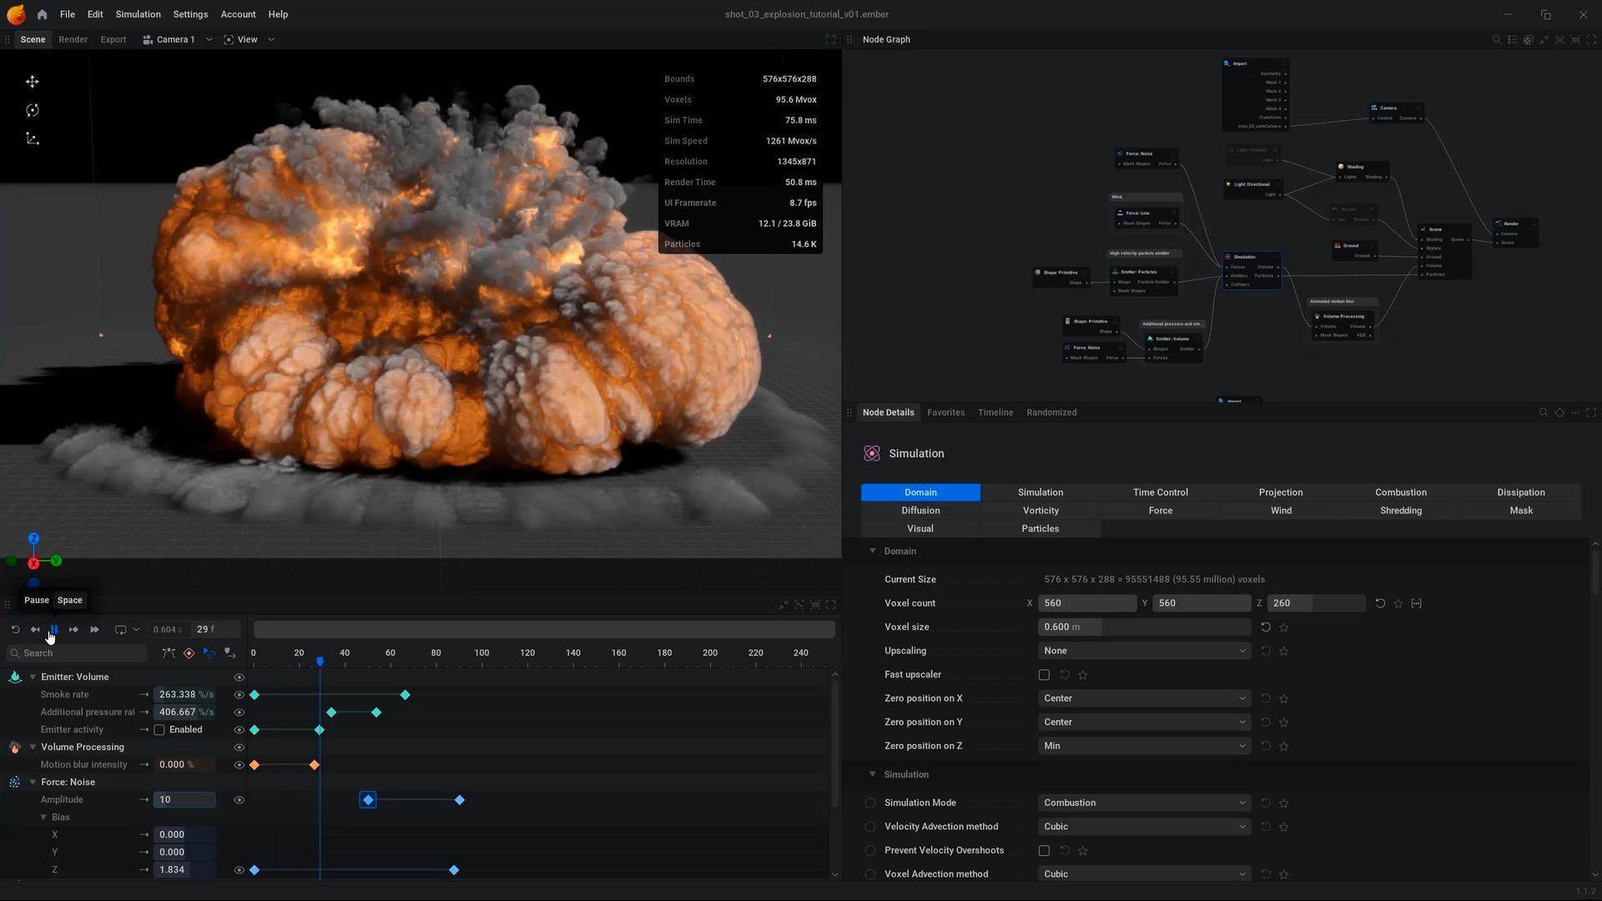Toggle visibility of Smoke rate track

pyautogui.click(x=239, y=695)
